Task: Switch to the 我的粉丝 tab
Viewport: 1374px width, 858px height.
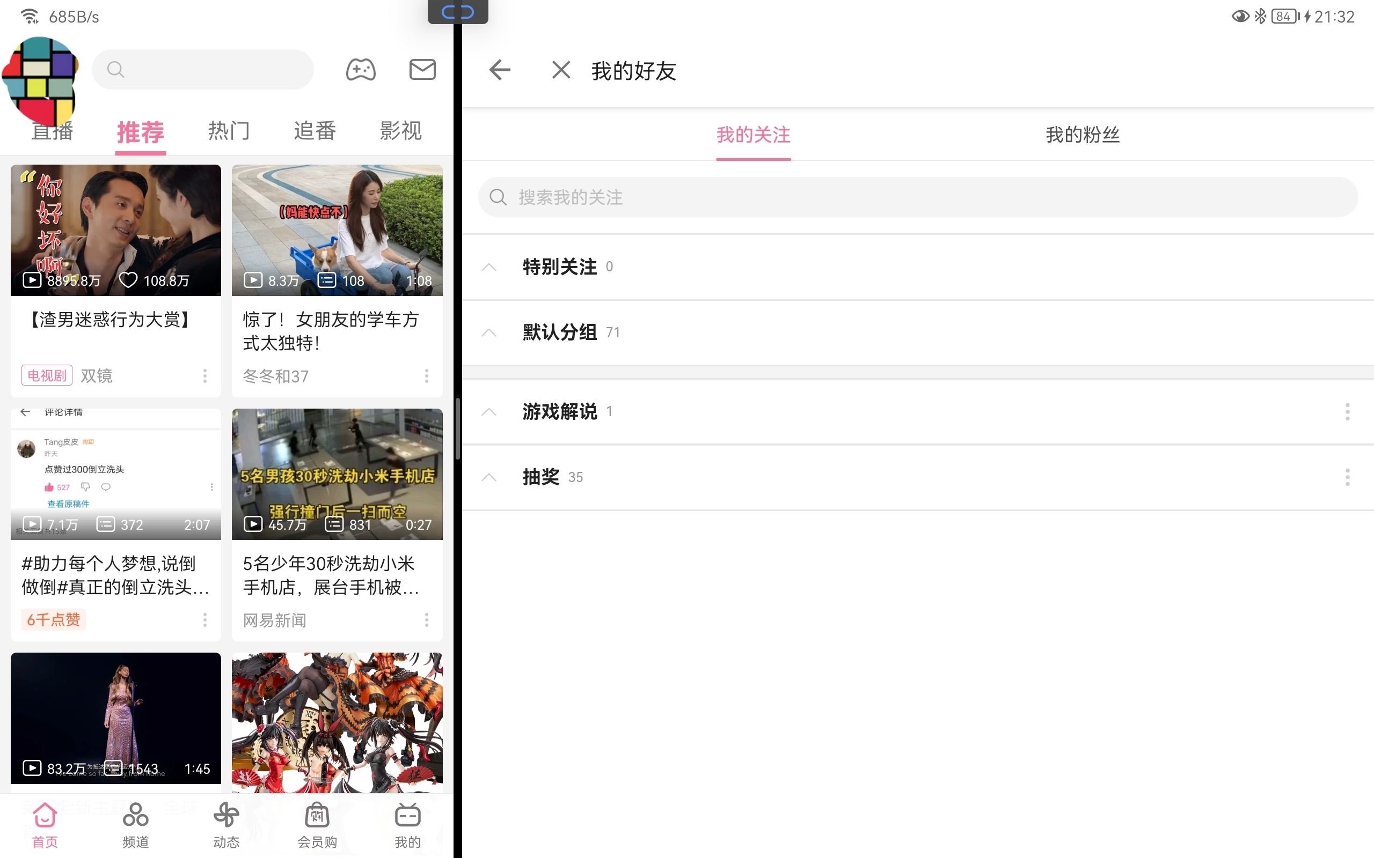Action: point(1082,135)
